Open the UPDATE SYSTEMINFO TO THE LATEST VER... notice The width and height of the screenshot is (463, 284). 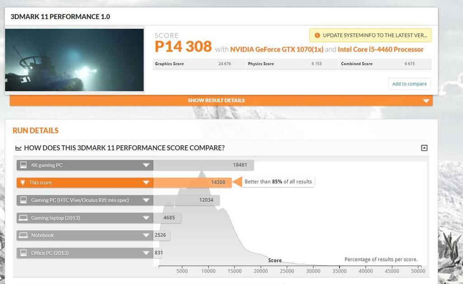[370, 35]
